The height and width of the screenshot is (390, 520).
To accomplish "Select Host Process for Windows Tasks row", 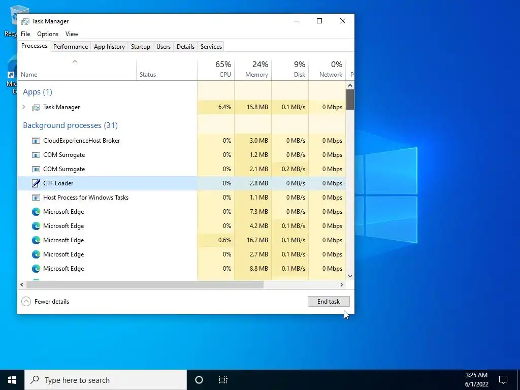I will (181, 198).
